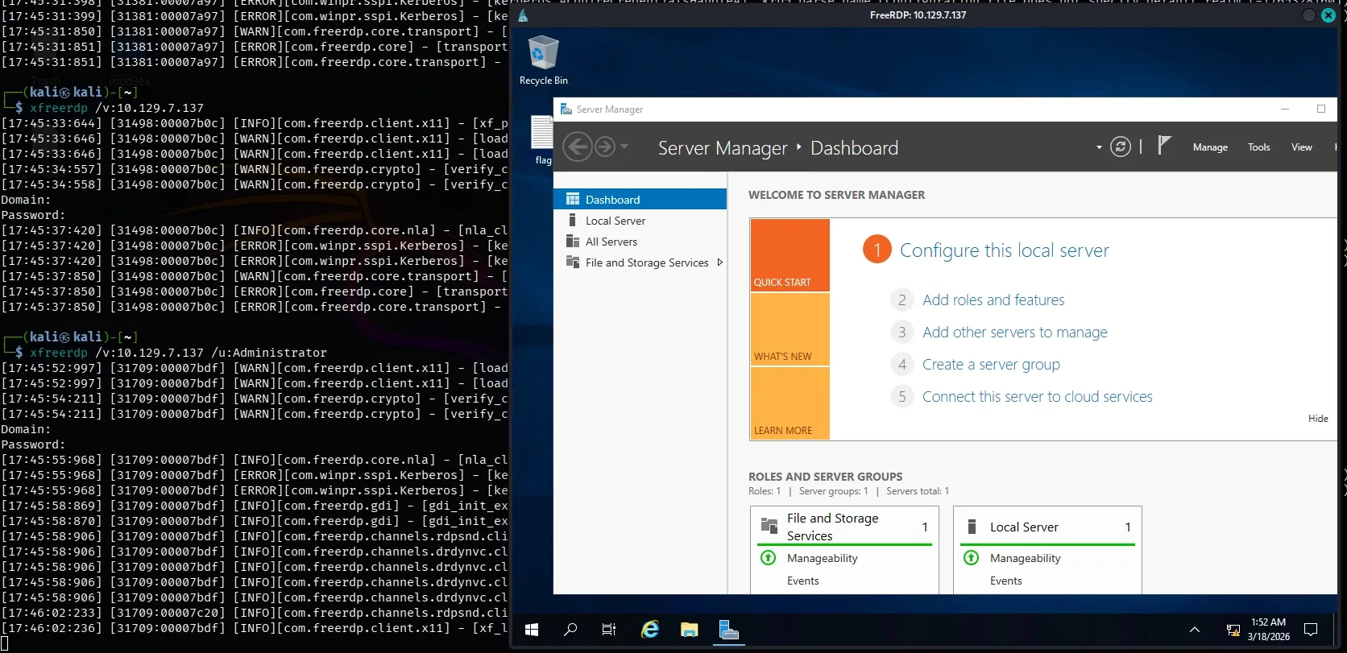Click the 'ROLES AND SERVER GROUPS' heading
Screen dimensions: 1347x653
pyautogui.click(x=825, y=477)
